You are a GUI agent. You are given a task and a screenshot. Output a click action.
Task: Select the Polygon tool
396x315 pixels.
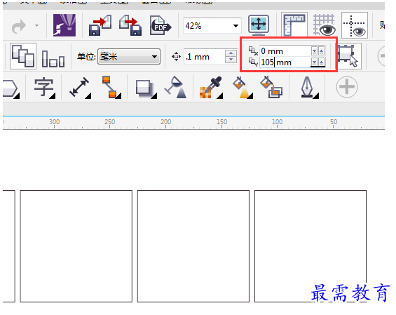click(x=11, y=89)
